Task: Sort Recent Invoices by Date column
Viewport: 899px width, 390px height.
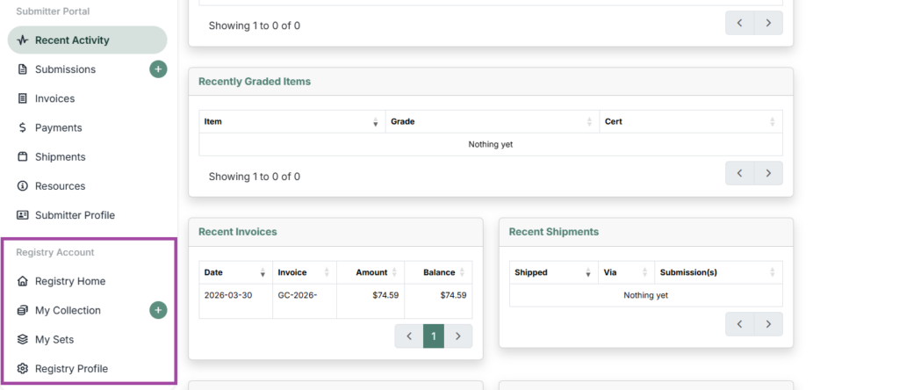Action: [x=235, y=272]
